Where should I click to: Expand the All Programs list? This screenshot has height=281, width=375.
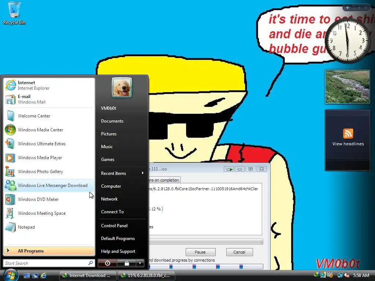49,251
